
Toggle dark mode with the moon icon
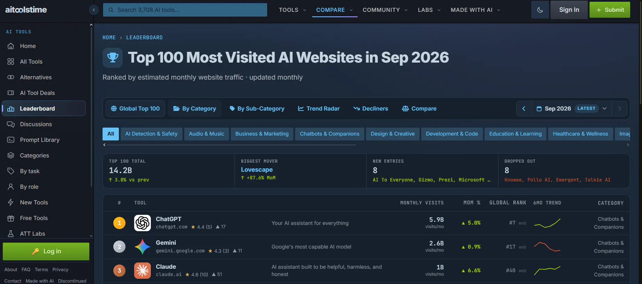[540, 10]
